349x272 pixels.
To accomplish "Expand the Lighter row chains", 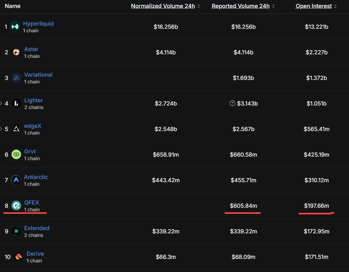I will (x=1, y=103).
